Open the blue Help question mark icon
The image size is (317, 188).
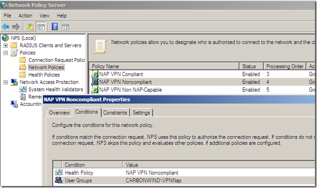point(55,27)
